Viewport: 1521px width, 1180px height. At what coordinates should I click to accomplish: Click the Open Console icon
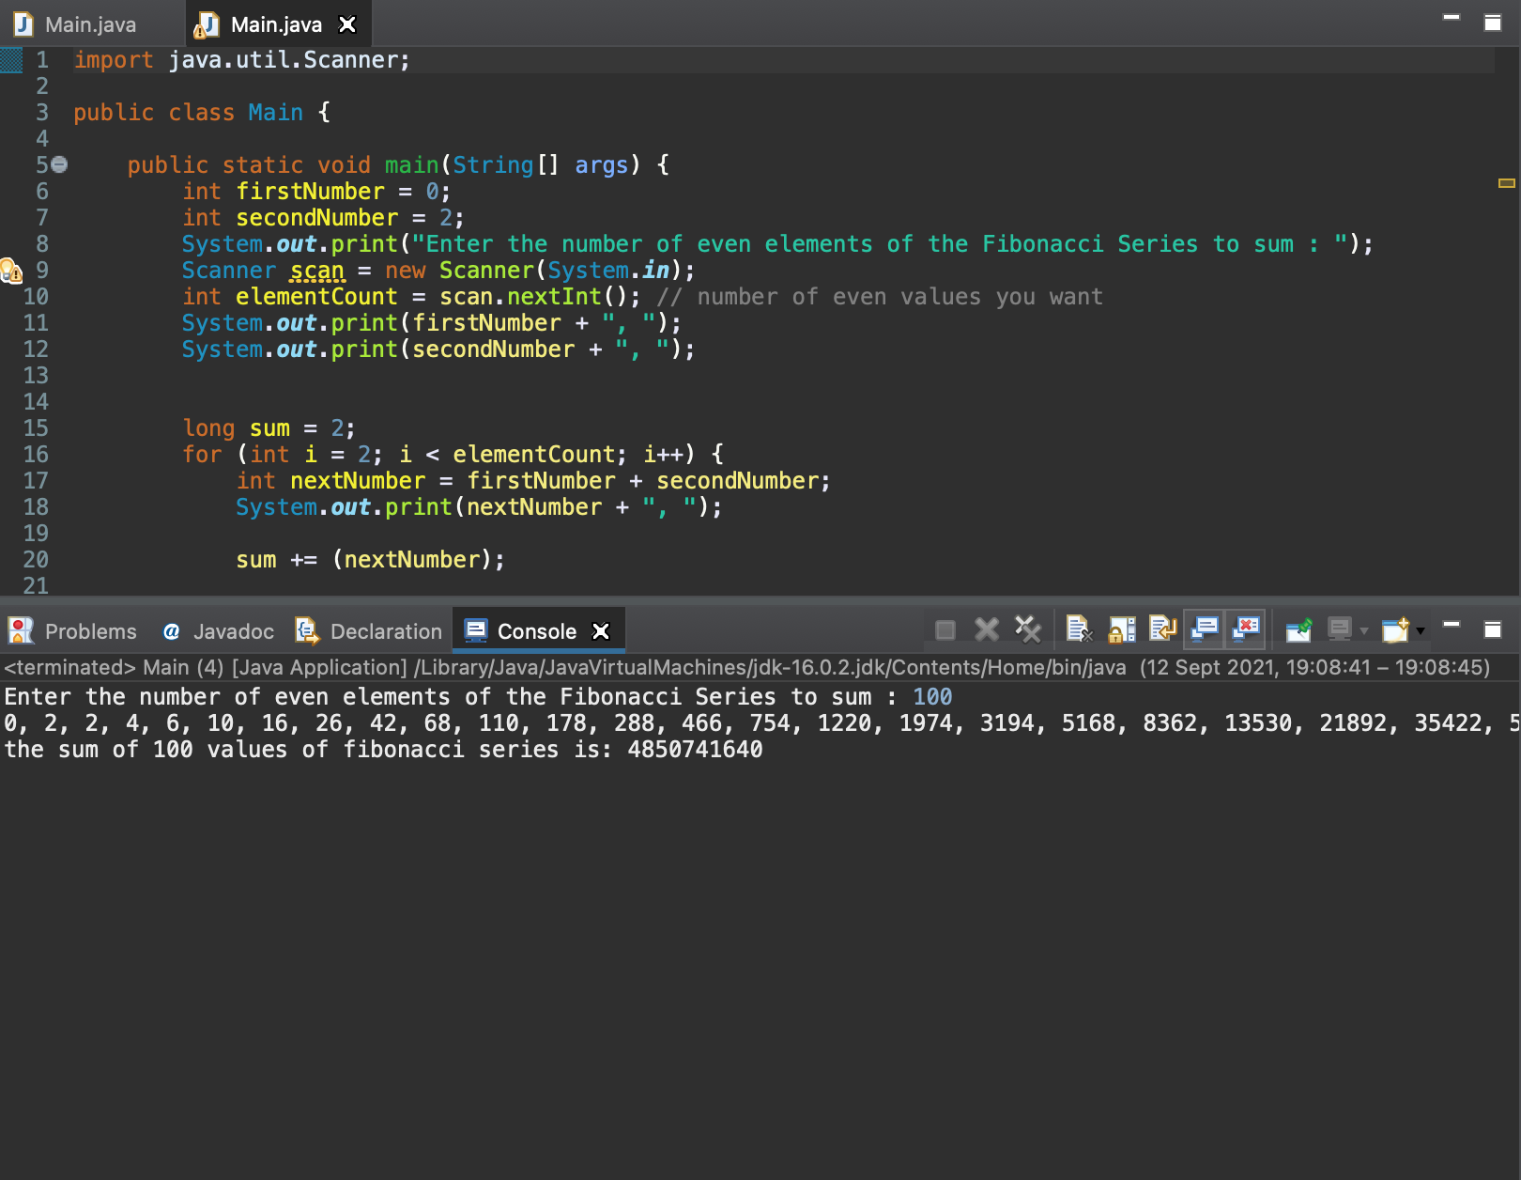[1396, 629]
